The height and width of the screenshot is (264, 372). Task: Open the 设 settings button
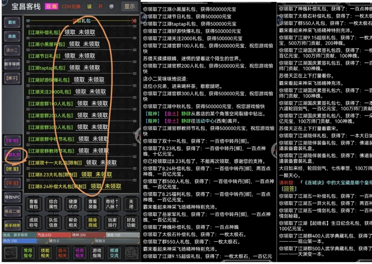point(89,7)
